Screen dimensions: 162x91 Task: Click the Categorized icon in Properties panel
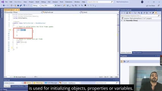click(122, 61)
